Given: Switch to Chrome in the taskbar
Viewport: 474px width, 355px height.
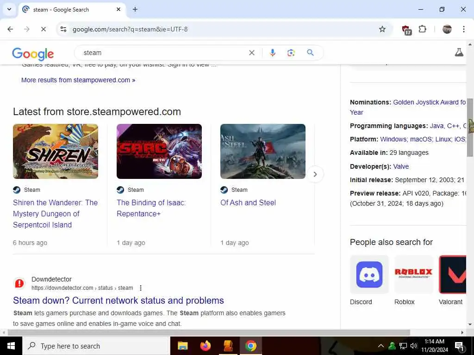Looking at the screenshot, I should pyautogui.click(x=250, y=346).
